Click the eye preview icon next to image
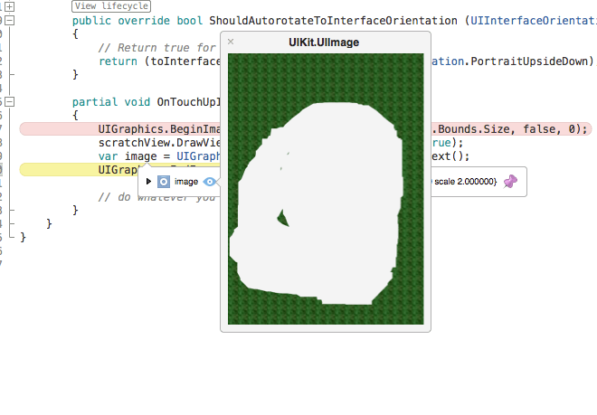This screenshot has width=597, height=415. (210, 182)
